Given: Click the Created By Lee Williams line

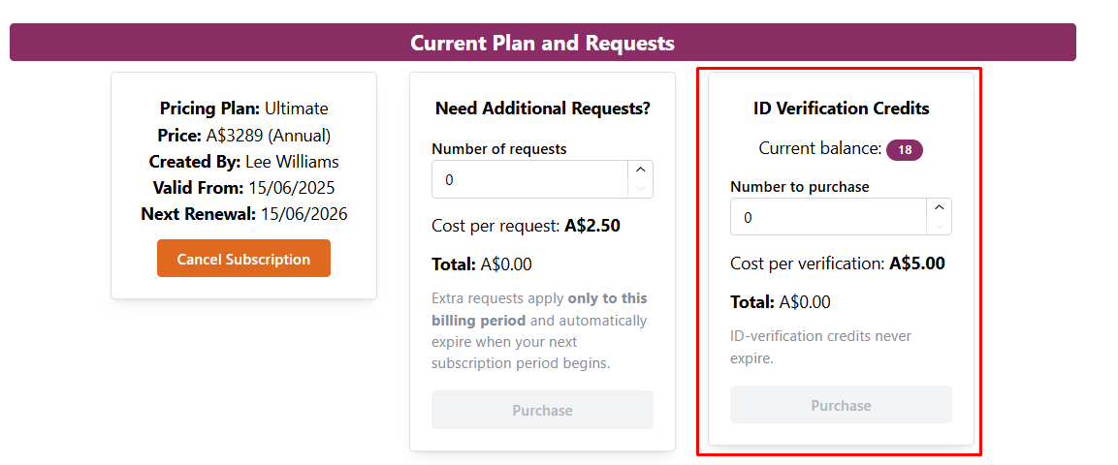Looking at the screenshot, I should pos(243,162).
